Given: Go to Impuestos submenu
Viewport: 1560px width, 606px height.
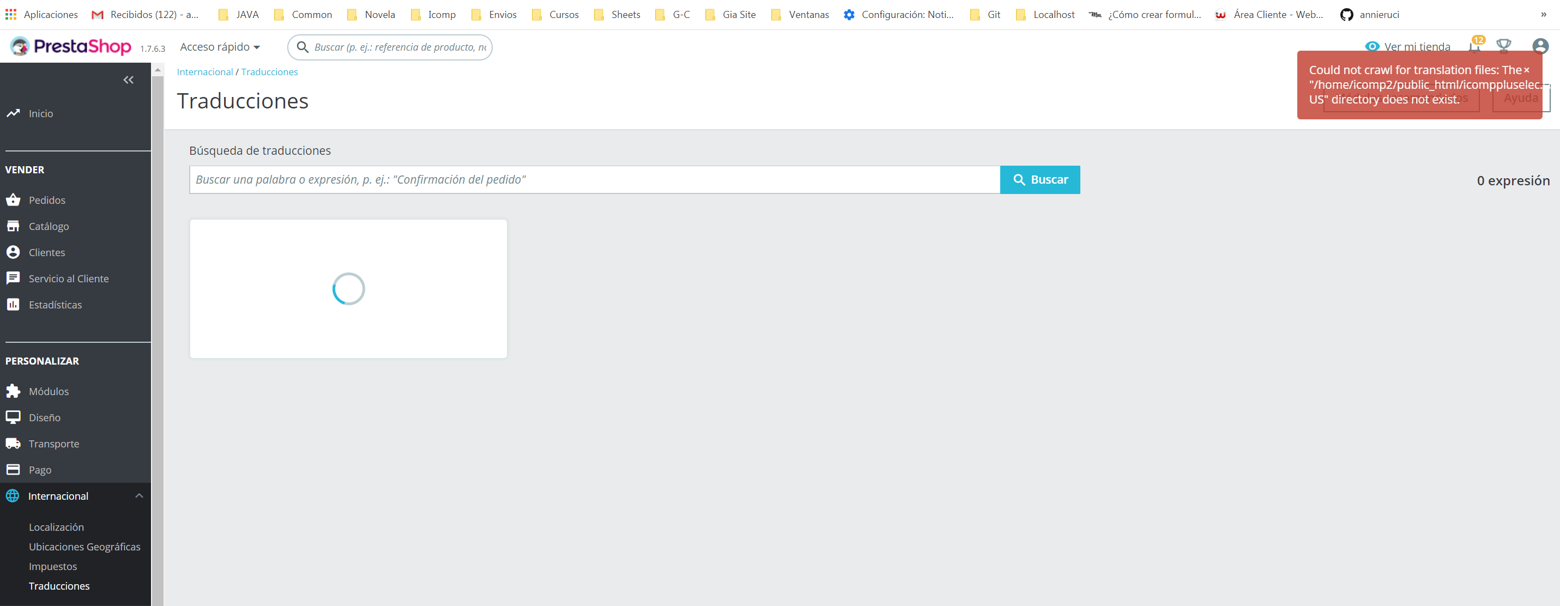Looking at the screenshot, I should 53,566.
